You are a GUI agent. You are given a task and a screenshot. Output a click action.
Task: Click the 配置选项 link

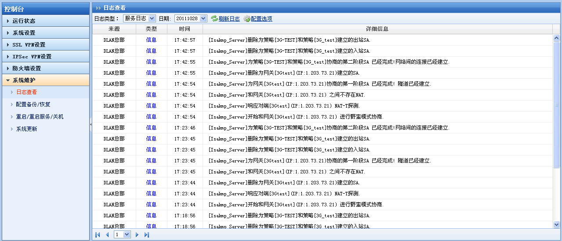(261, 18)
